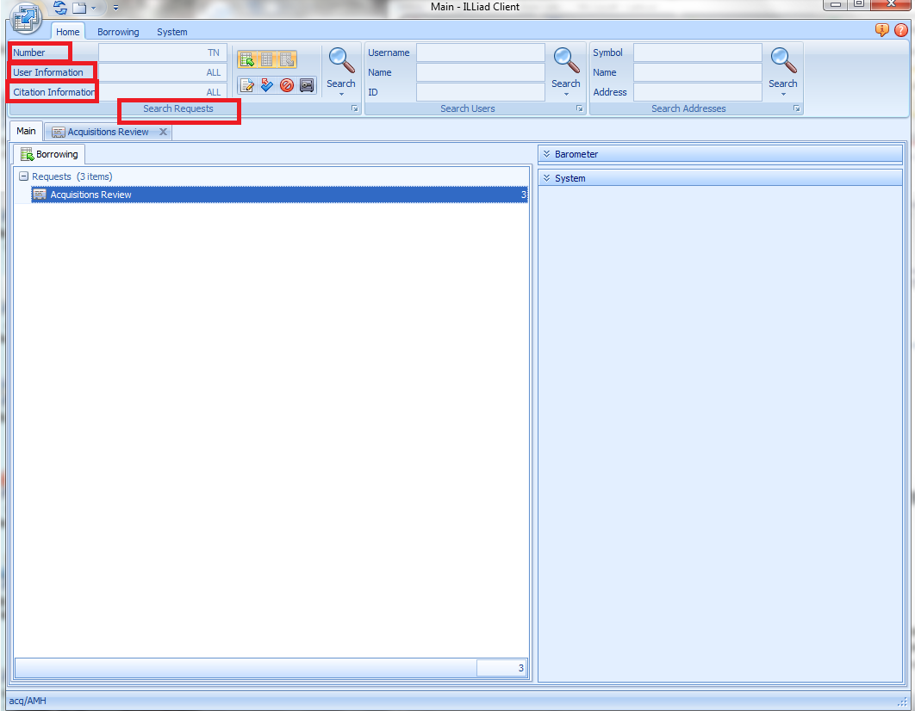Toggle the first green-arrow request filter icon
The height and width of the screenshot is (711, 915).
tap(247, 59)
